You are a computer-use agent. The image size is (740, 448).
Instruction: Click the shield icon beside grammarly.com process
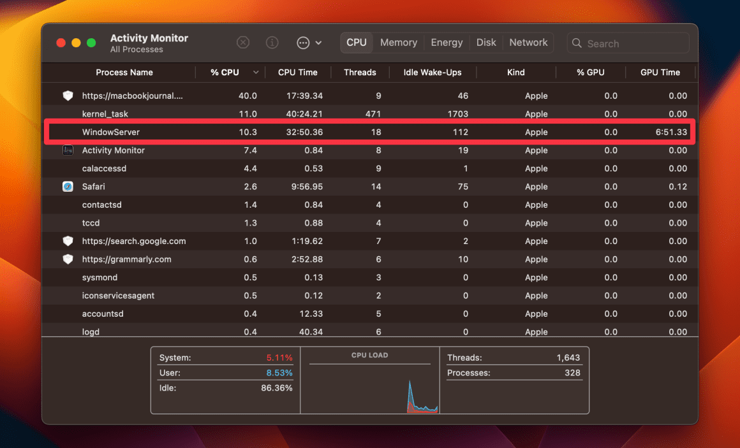pyautogui.click(x=68, y=259)
